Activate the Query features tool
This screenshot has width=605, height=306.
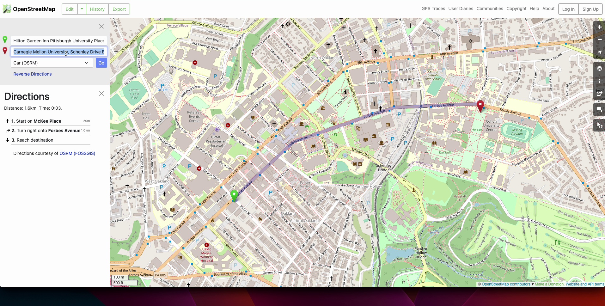tap(599, 125)
